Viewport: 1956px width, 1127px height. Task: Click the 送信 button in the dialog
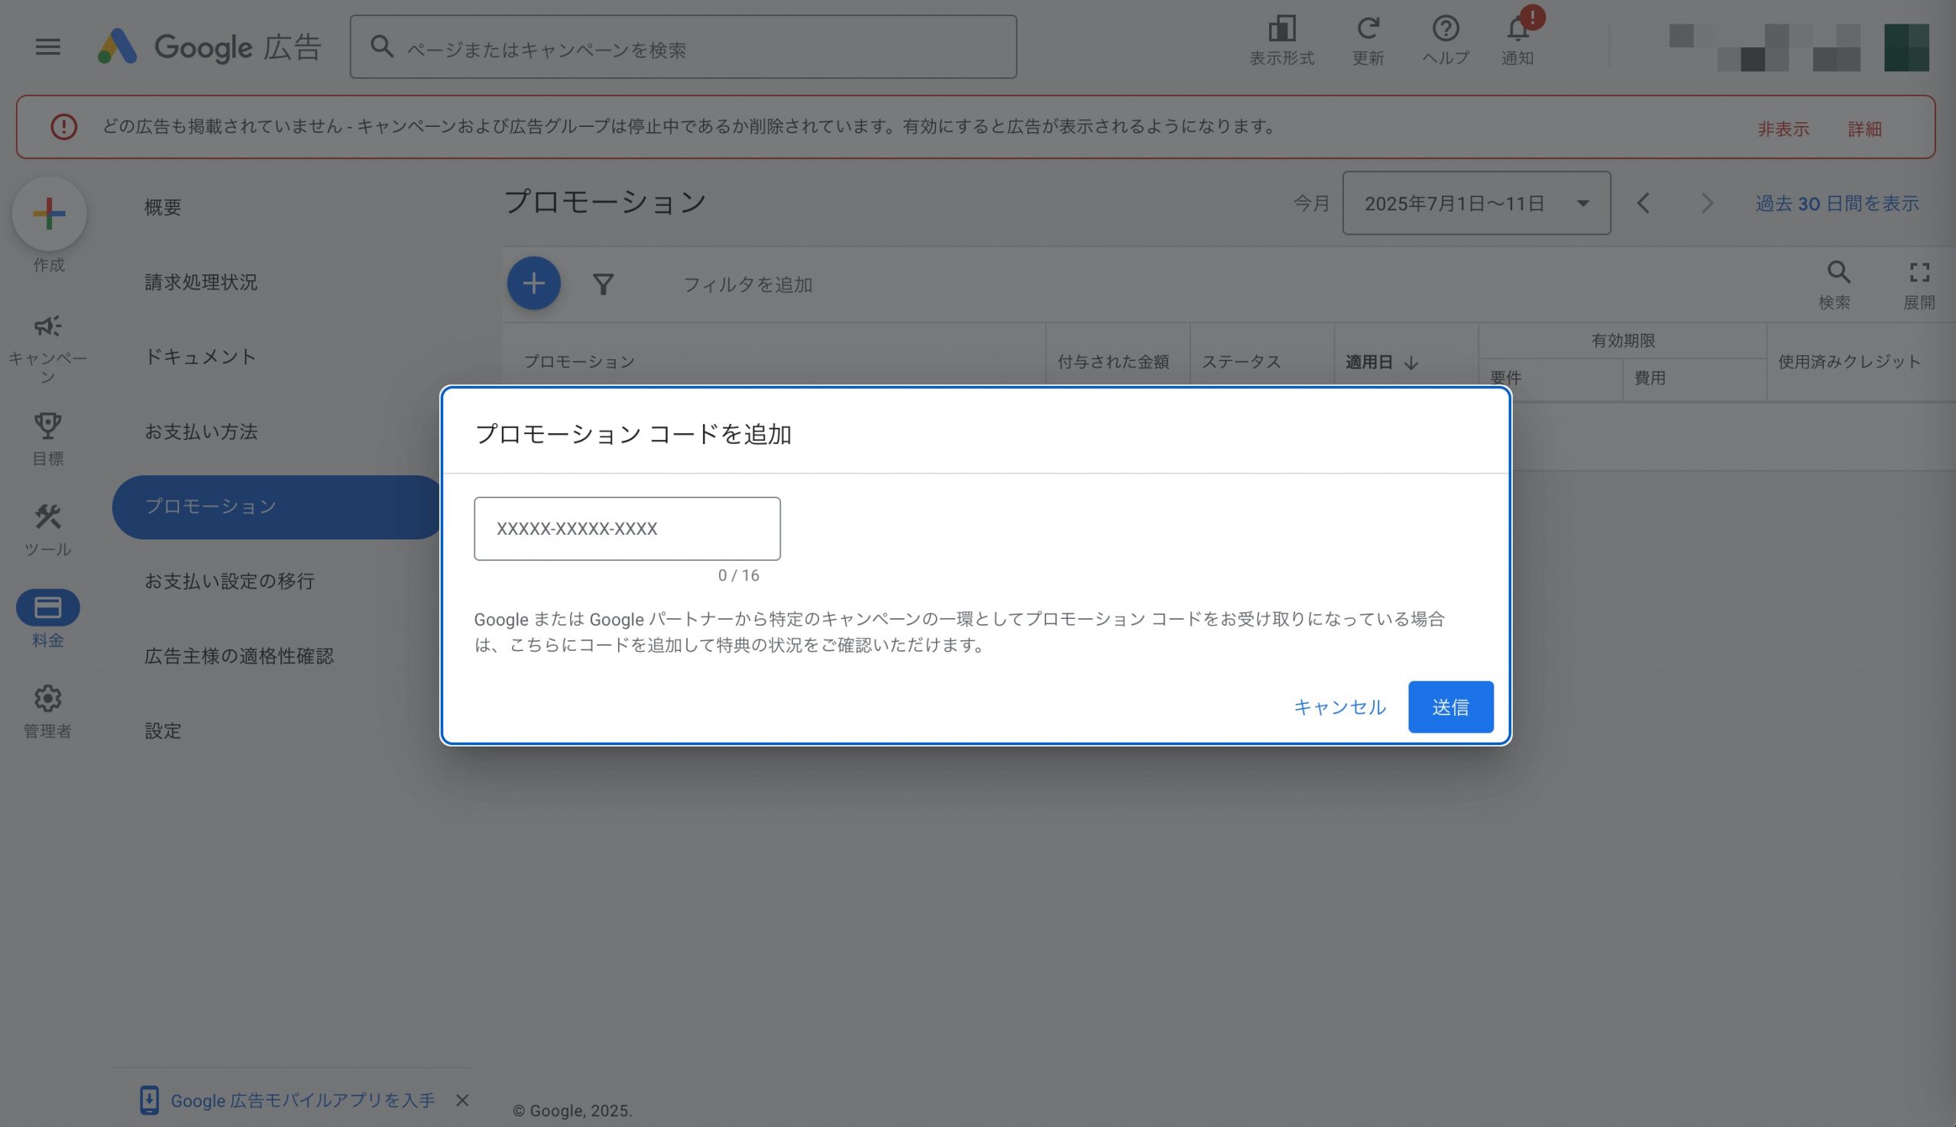click(1449, 707)
